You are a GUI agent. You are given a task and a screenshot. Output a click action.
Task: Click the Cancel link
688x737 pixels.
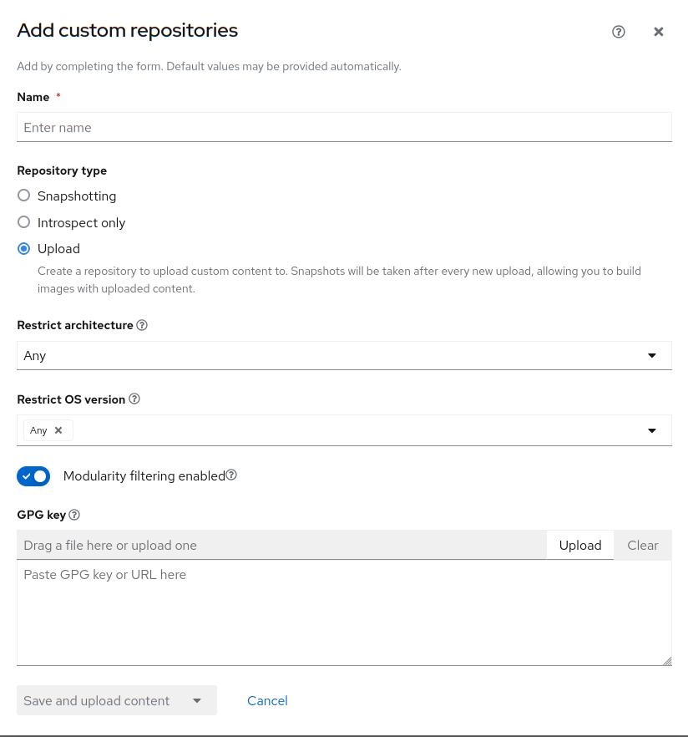tap(267, 701)
